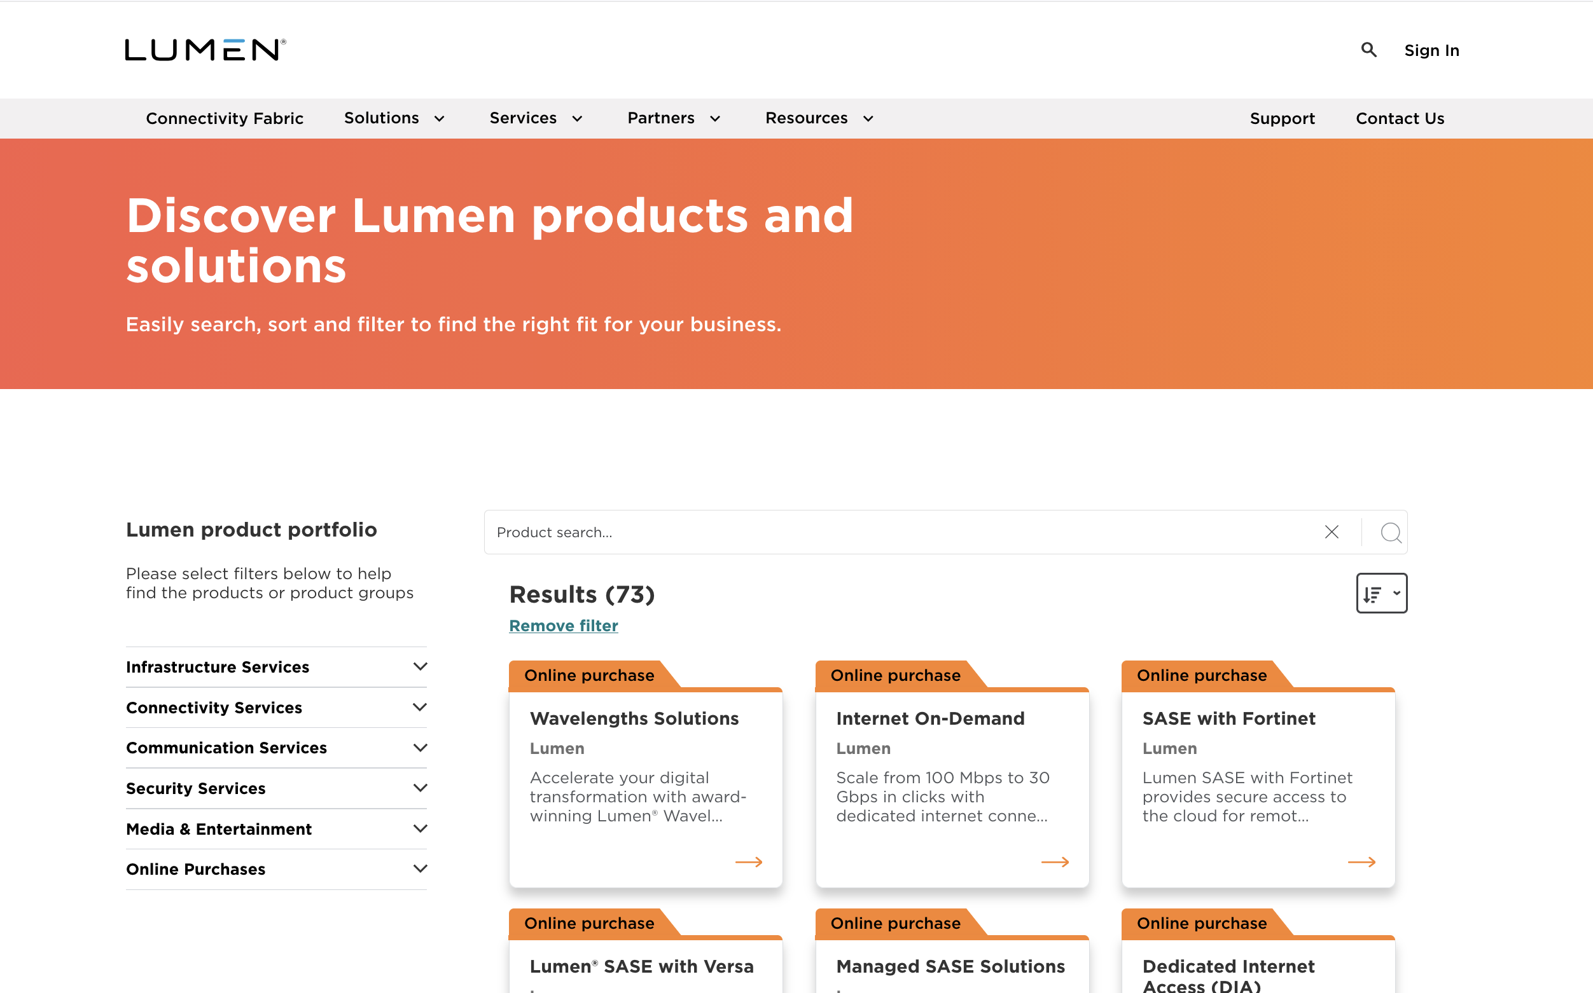Open the results sort order dropdown
Viewport: 1593px width, 993px height.
pos(1381,593)
